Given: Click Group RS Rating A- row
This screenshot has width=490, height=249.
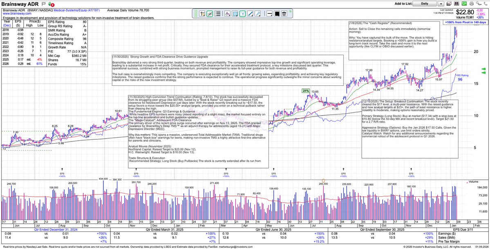Looking at the screenshot, I should [67, 26].
